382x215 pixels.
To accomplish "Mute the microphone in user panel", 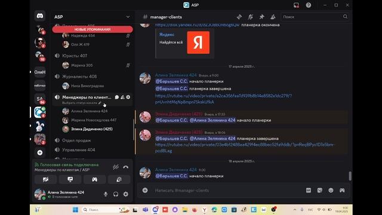I will 106,194.
